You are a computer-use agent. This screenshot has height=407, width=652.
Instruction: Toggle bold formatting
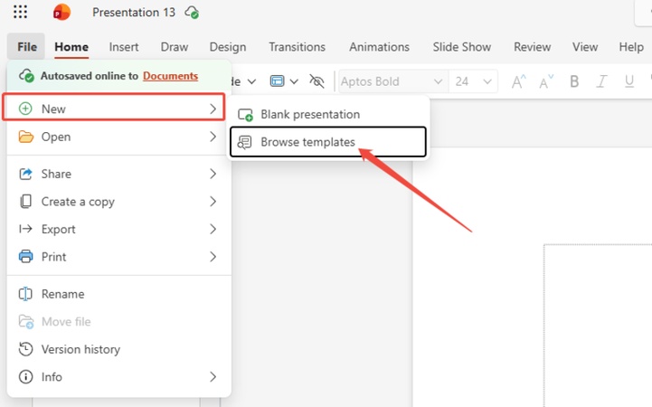tap(574, 81)
